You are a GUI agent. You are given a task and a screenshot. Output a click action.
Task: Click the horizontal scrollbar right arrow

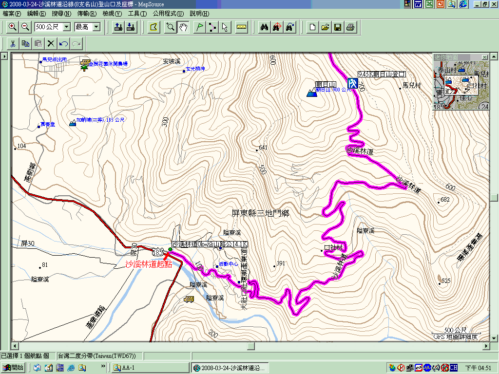click(x=486, y=346)
